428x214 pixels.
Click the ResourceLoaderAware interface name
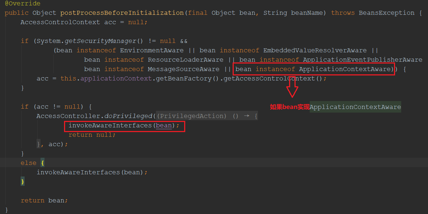point(186,60)
